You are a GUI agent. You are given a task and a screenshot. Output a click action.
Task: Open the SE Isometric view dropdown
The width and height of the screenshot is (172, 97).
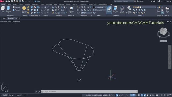point(99,10)
